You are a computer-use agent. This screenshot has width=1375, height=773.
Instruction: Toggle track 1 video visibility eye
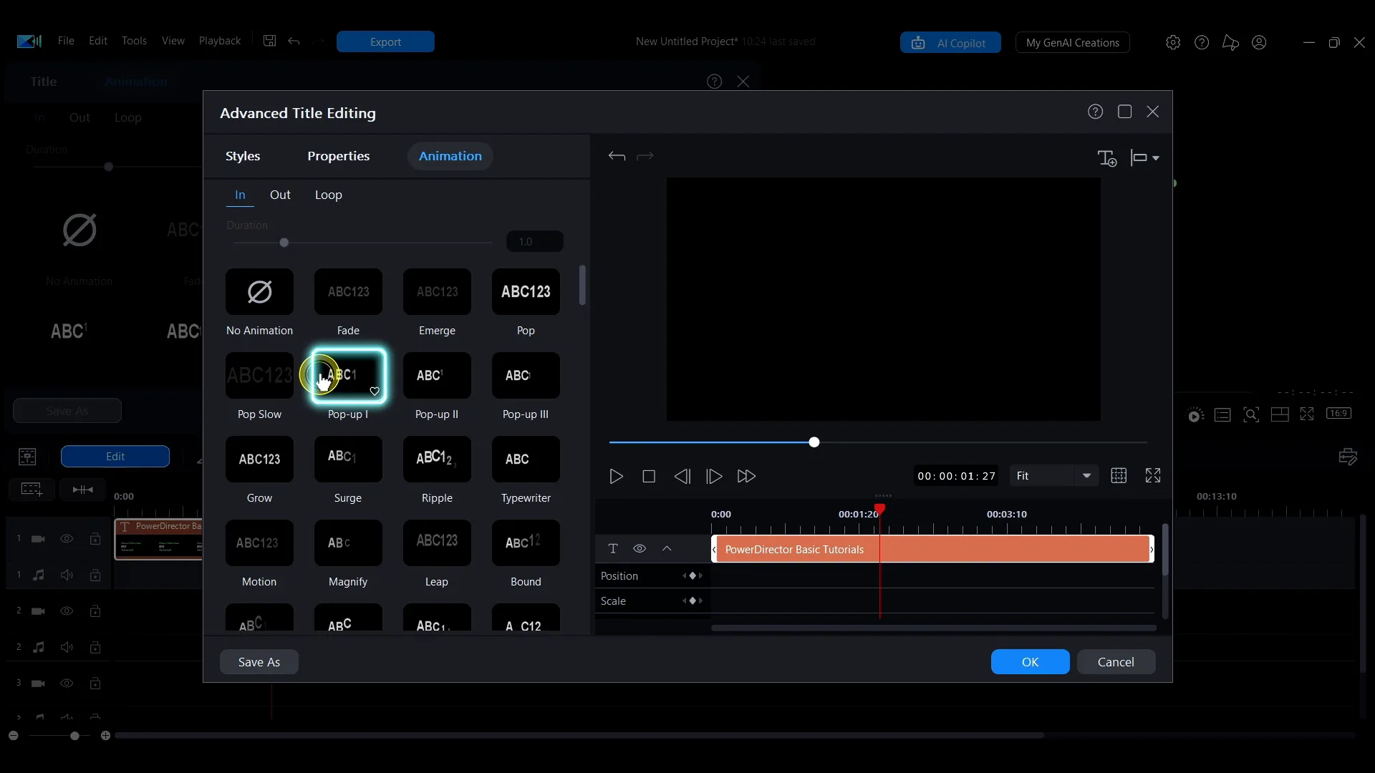coord(67,538)
